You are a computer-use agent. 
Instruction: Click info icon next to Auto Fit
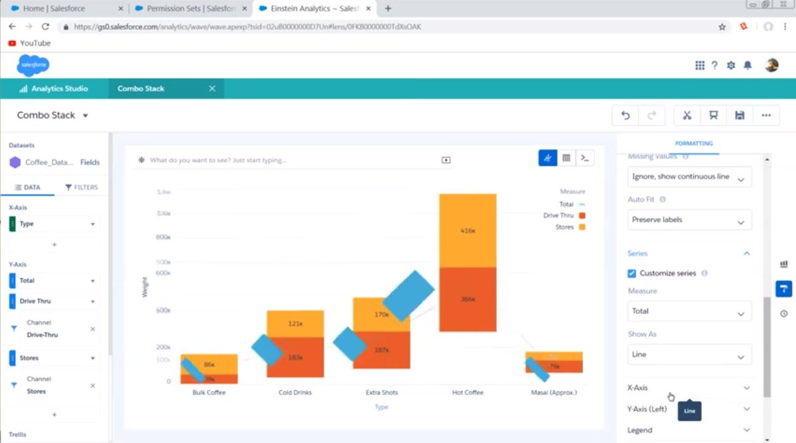tap(663, 199)
